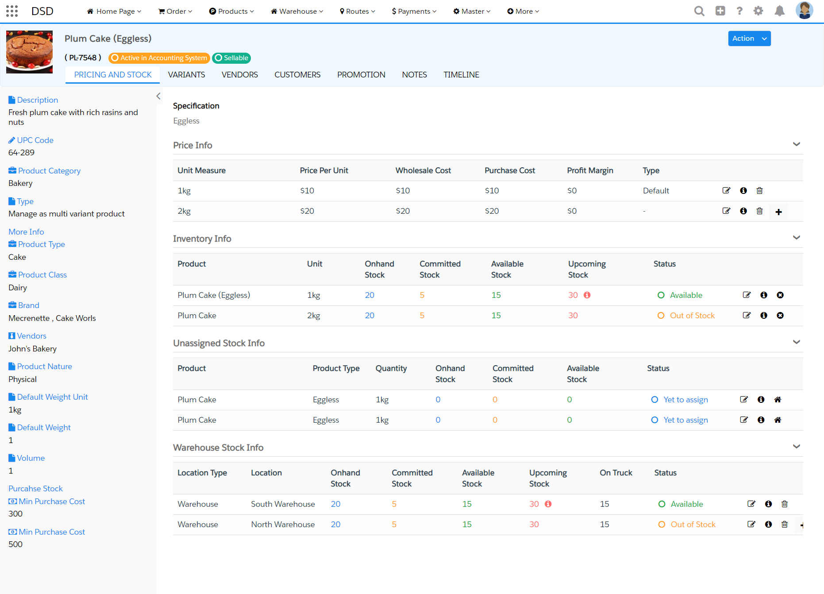Assign Plum Cake unassigned stock via home icon

pyautogui.click(x=778, y=399)
